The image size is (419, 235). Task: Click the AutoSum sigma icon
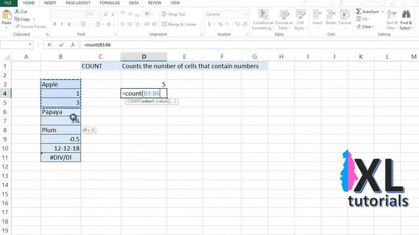(x=359, y=12)
